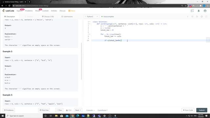Open the Store link
The height and width of the screenshot is (118, 210).
tap(72, 11)
